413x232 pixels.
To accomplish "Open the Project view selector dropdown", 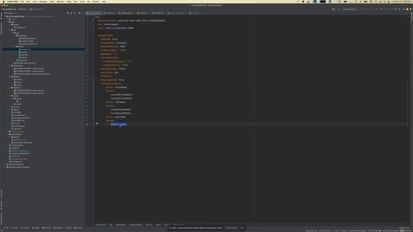I will pos(11,13).
